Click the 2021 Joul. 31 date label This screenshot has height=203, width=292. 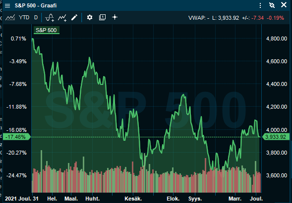point(22,199)
